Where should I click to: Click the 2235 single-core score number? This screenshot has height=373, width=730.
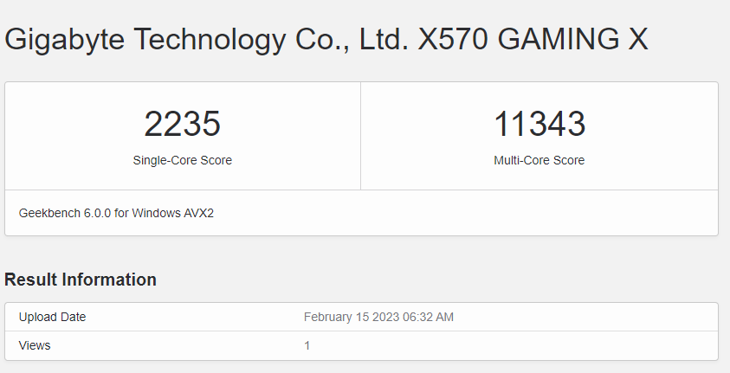click(182, 125)
